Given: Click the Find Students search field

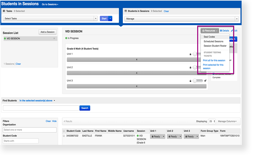Looking at the screenshot, I should [x=41, y=108].
